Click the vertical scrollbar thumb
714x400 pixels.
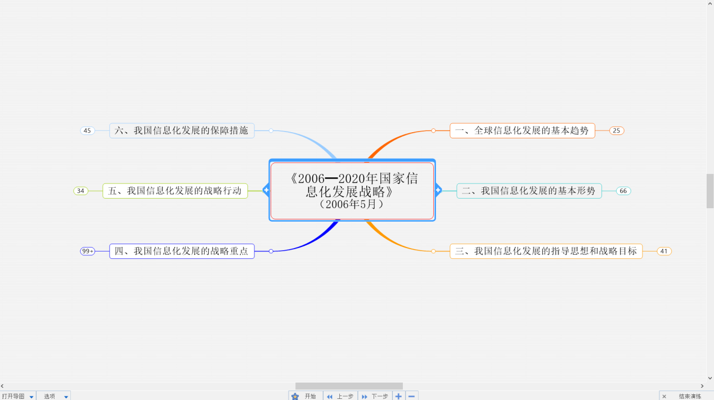click(710, 191)
